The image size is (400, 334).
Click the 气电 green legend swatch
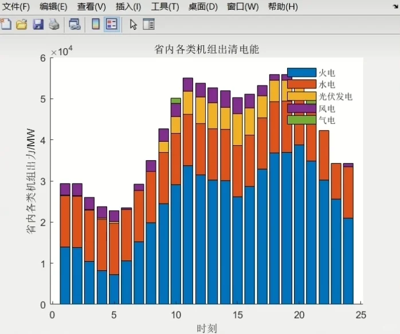point(302,120)
